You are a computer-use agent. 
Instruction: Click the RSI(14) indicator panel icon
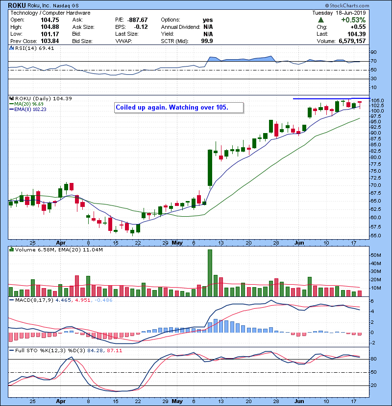11,48
